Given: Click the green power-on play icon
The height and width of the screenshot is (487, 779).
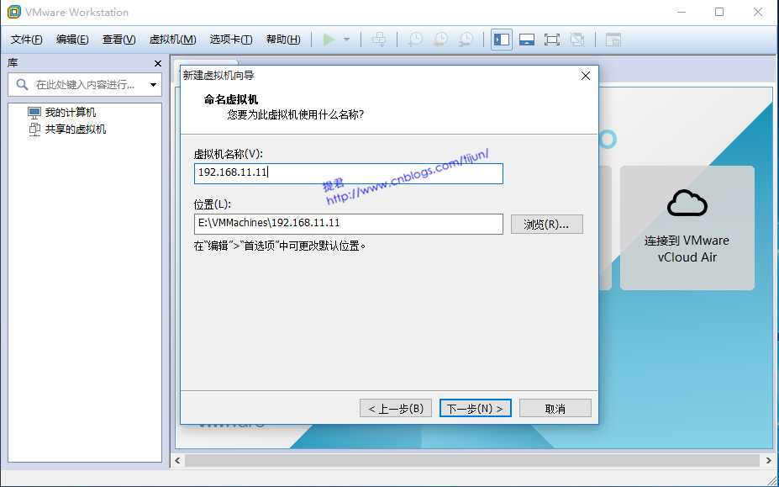Looking at the screenshot, I should [x=329, y=40].
